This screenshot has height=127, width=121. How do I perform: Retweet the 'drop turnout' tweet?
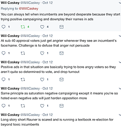[x=23, y=80]
